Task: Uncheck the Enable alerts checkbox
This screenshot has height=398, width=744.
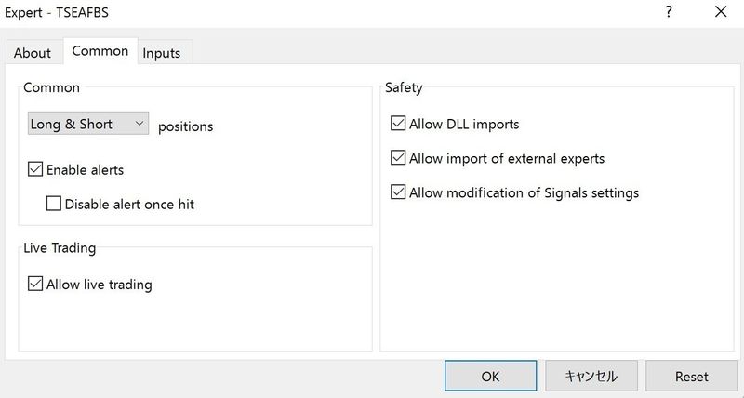Action: 36,170
